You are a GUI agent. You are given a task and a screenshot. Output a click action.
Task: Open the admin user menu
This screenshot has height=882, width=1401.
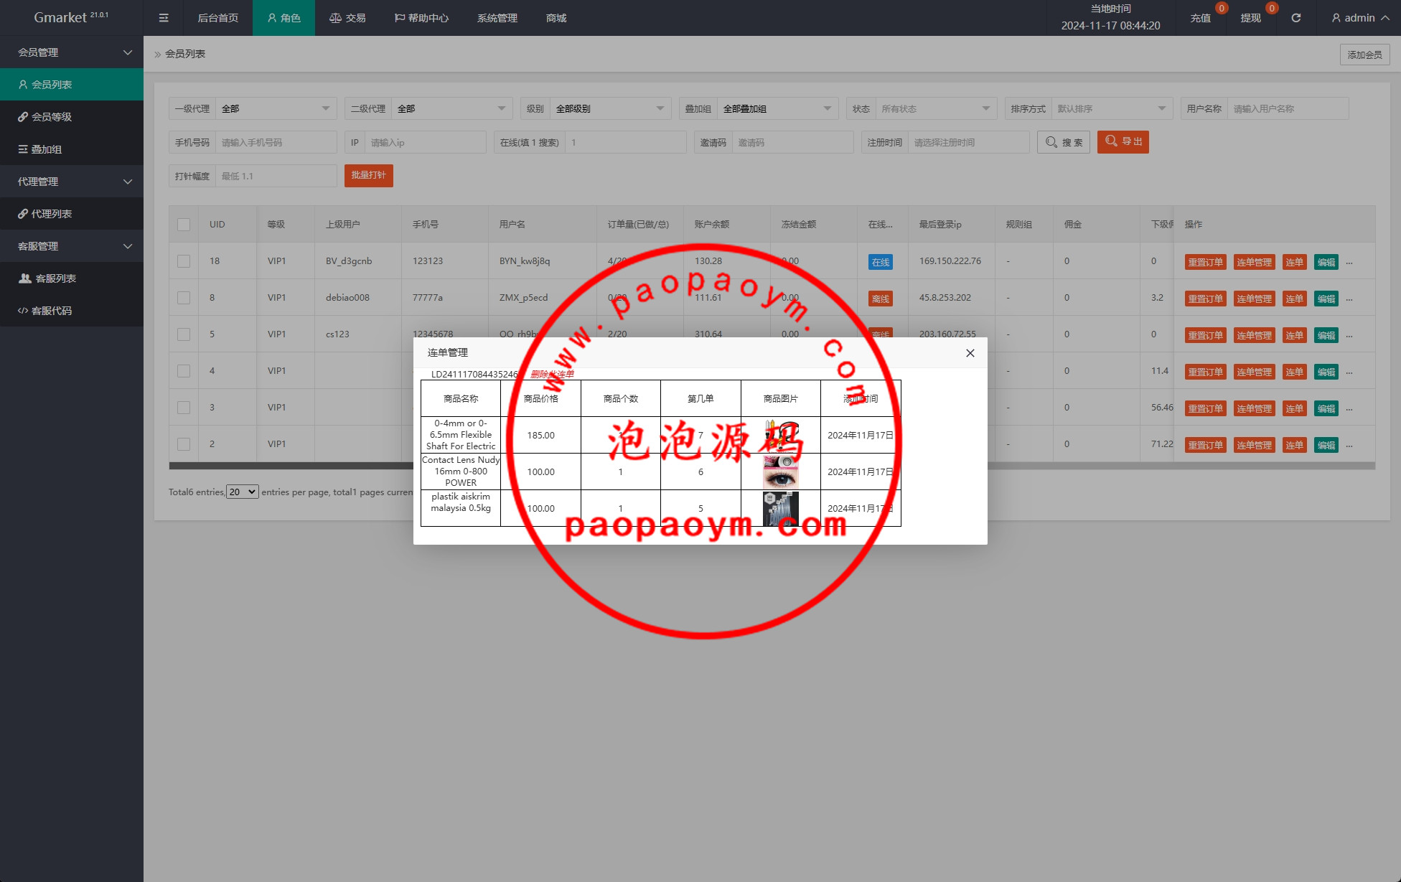[1360, 18]
